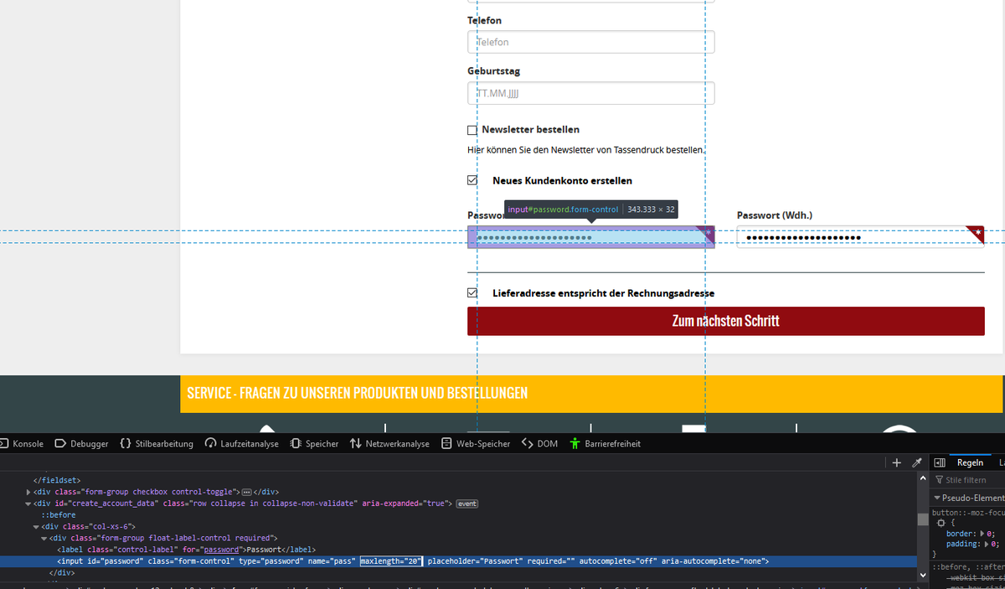Screen dimensions: 1005x589
Task: Open the Web-Speicher tab
Action: (x=476, y=444)
